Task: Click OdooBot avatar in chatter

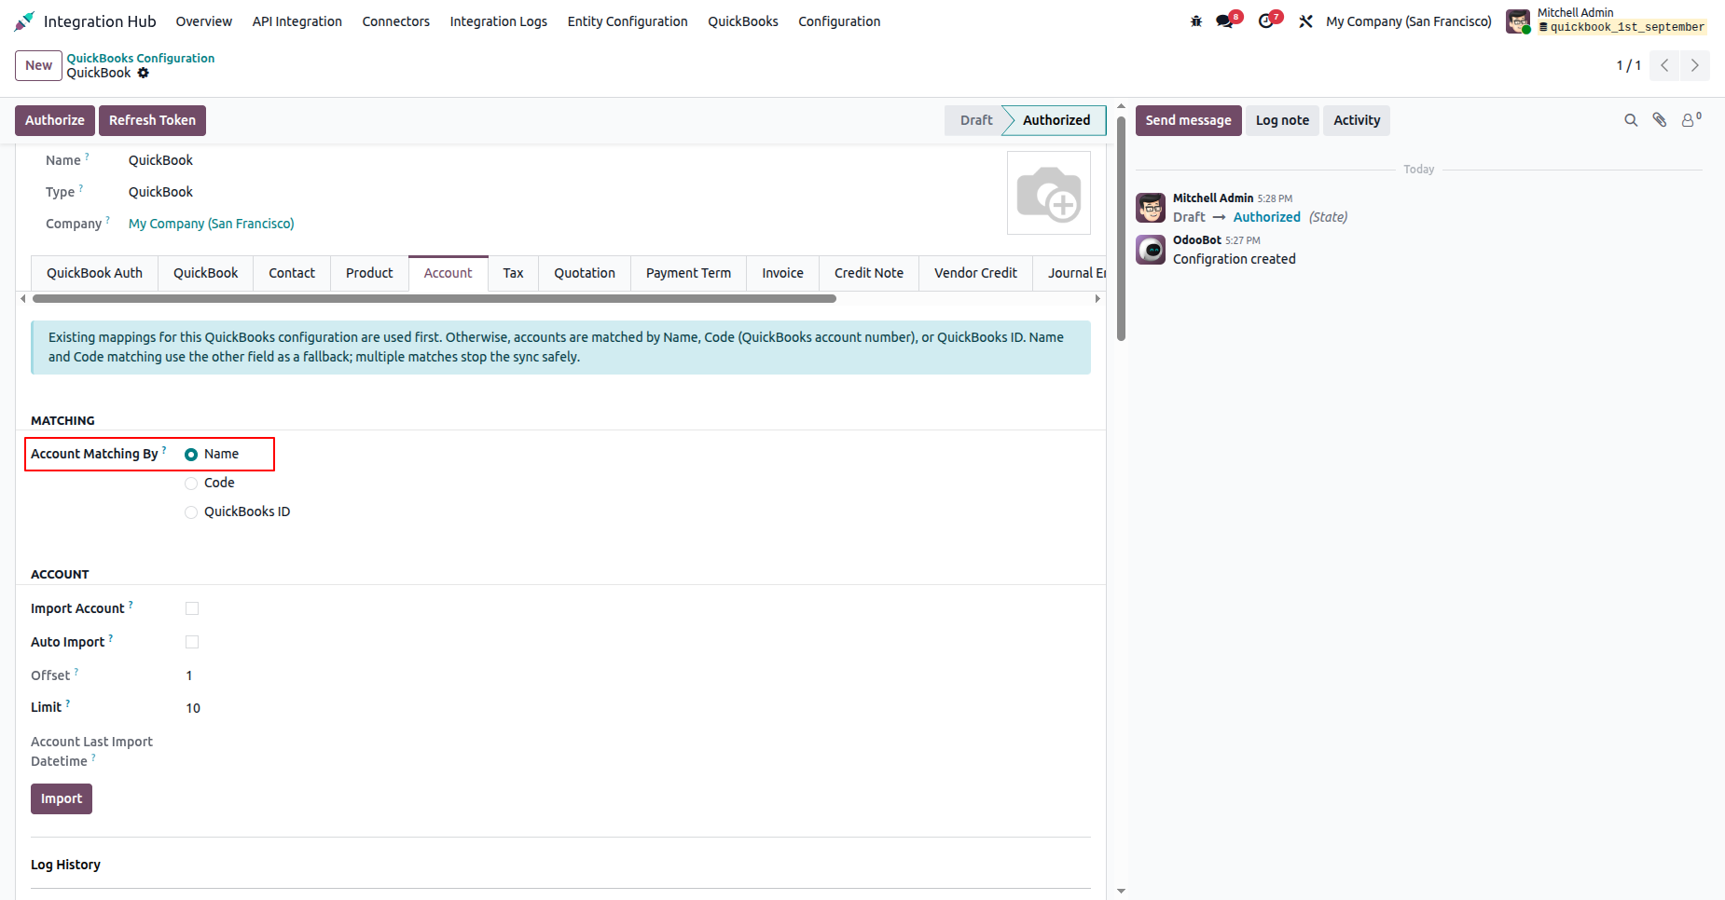Action: tap(1151, 249)
